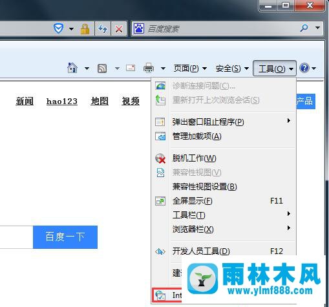The width and height of the screenshot is (329, 307).
Task: Click the padlock security icon
Action: 85,29
